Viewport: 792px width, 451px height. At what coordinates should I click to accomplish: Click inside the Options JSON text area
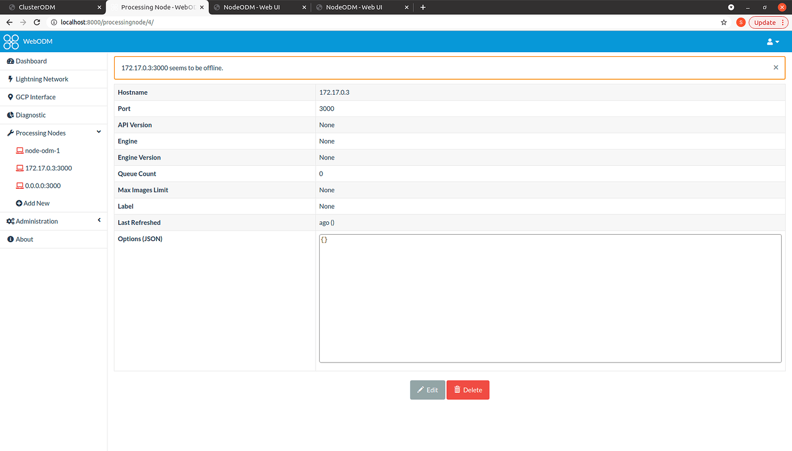tap(549, 297)
